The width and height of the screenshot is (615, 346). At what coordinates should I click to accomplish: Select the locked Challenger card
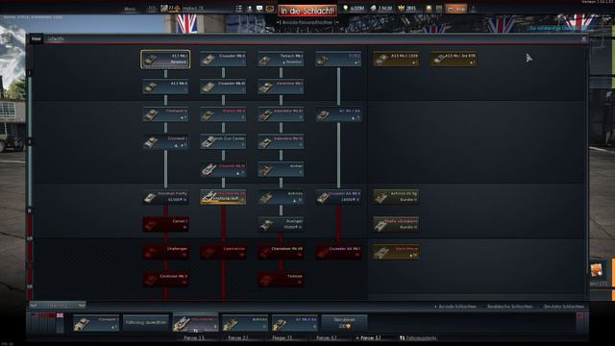165,252
